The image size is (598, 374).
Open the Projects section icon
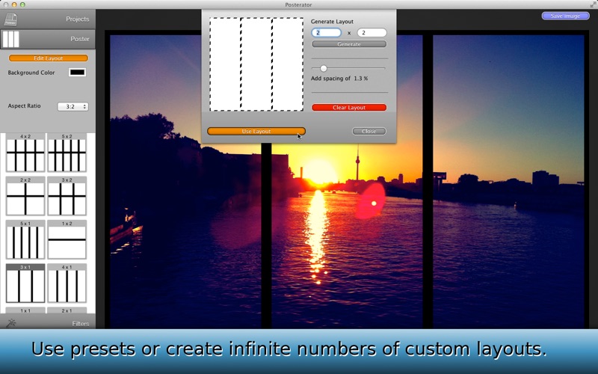[11, 19]
